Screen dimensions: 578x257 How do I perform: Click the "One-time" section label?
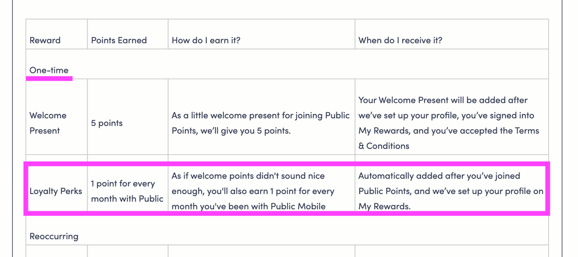pos(49,70)
